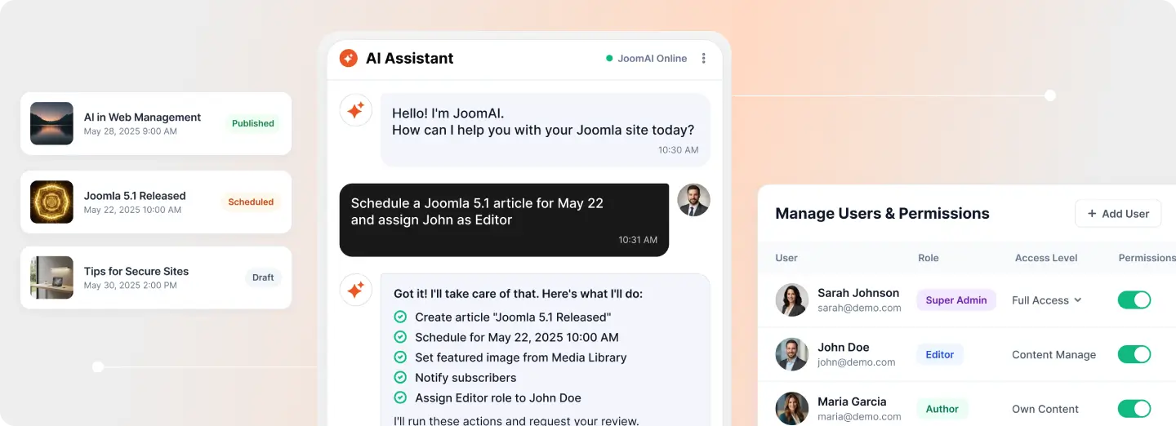Image resolution: width=1176 pixels, height=426 pixels.
Task: Click the check icon beside 'Notify subscribers'
Action: (400, 378)
